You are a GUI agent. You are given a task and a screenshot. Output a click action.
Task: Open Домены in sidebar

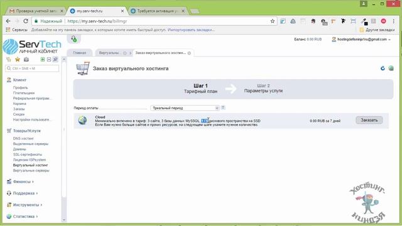19,149
